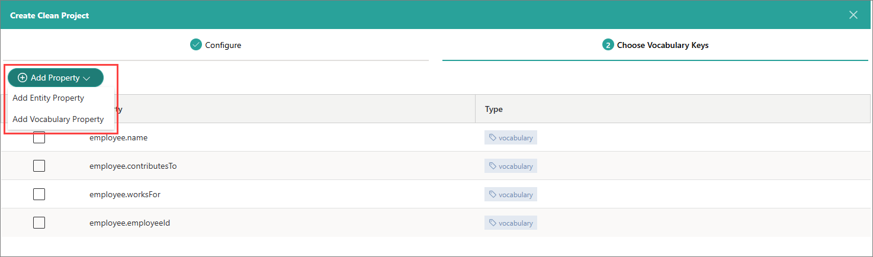Click the green checkmark icon beside Configure
The image size is (873, 257).
196,45
